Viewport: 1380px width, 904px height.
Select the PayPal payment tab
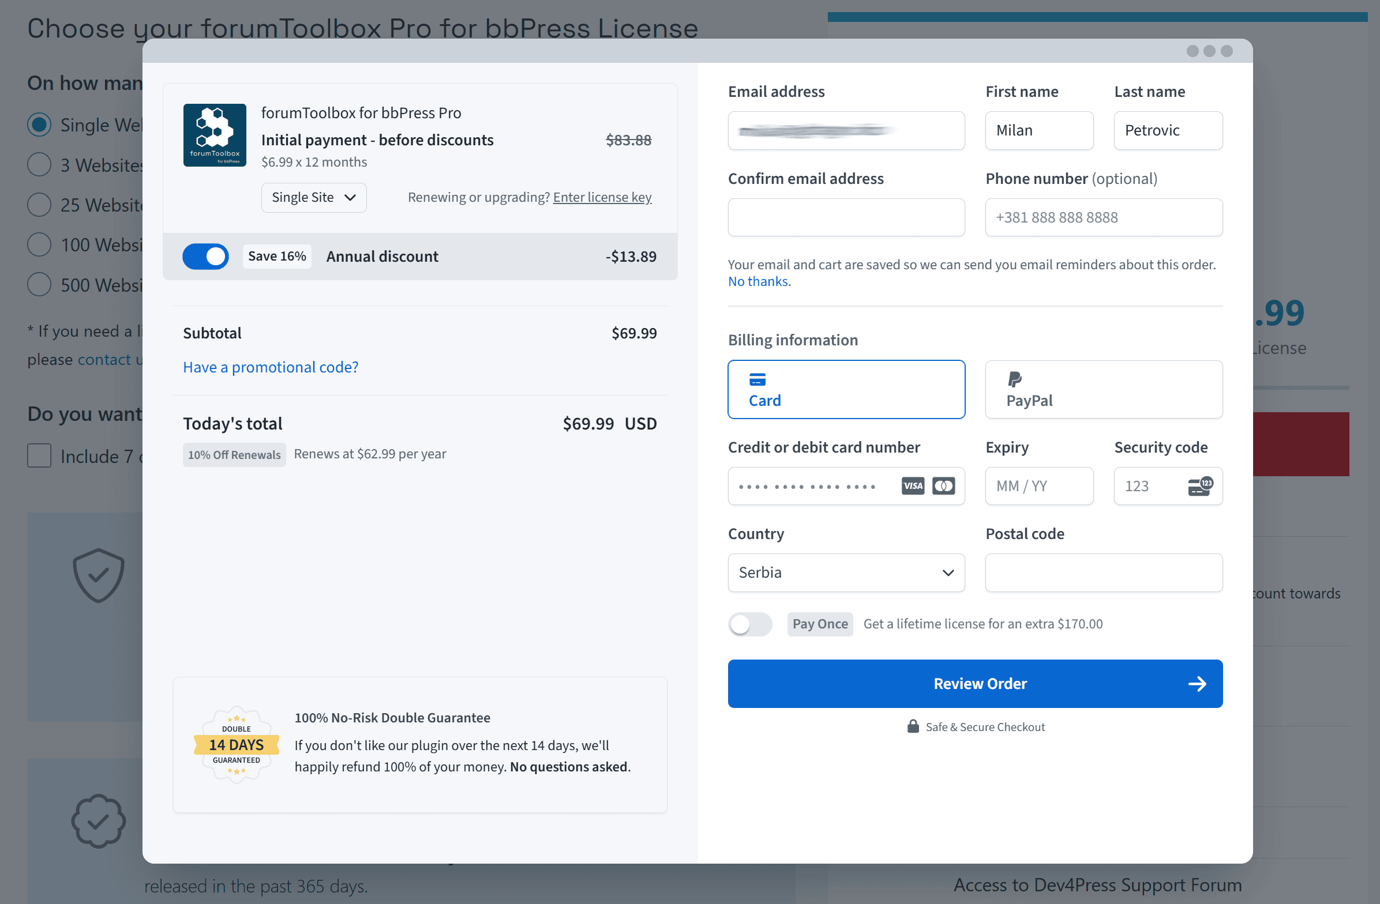pyautogui.click(x=1104, y=389)
